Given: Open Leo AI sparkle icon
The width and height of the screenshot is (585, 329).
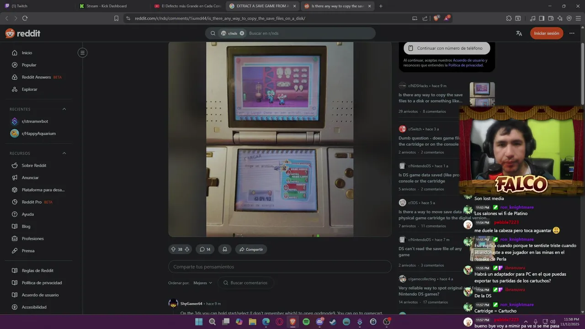Looking at the screenshot, I should [x=560, y=18].
